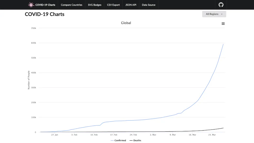254x143 pixels.
Task: Click the end of the Deaths curve
Action: [223, 128]
